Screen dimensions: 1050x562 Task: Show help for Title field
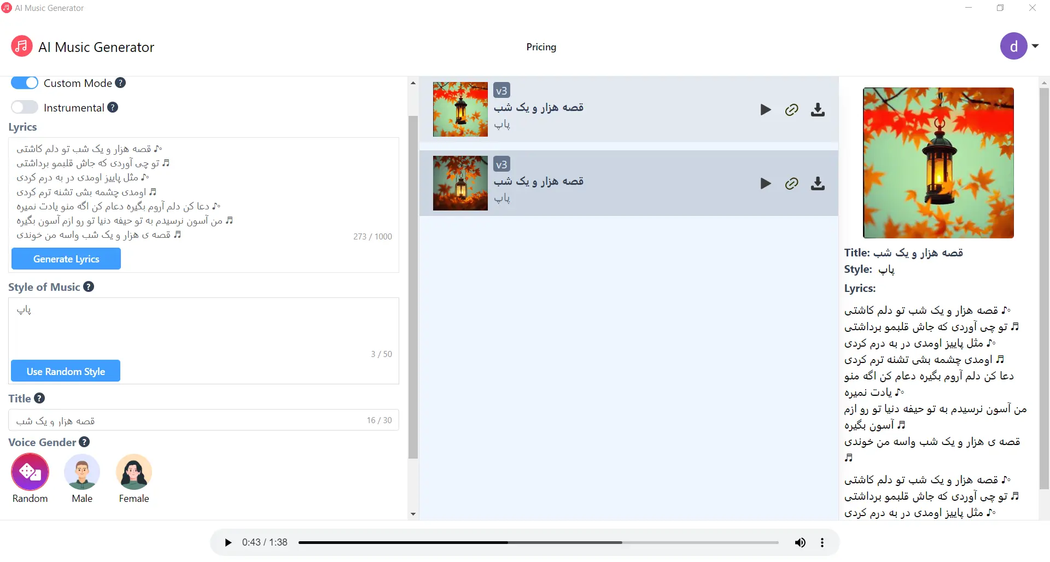[39, 398]
